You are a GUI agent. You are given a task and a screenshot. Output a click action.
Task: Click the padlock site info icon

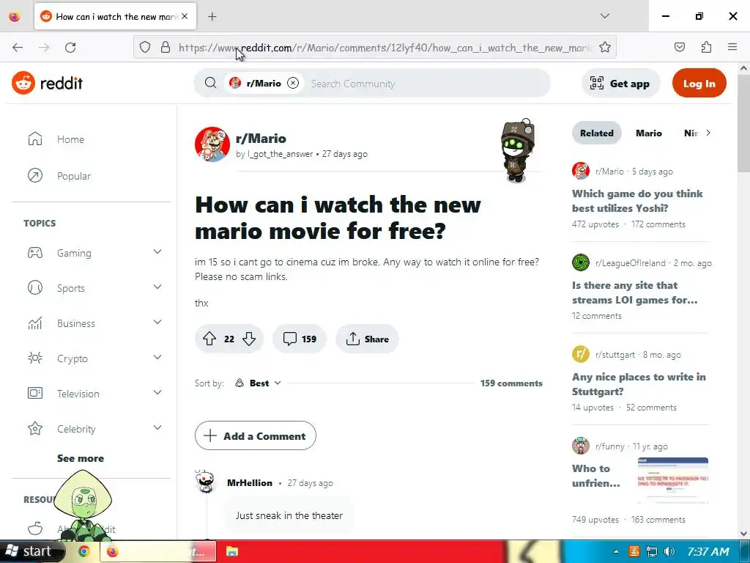(x=166, y=48)
